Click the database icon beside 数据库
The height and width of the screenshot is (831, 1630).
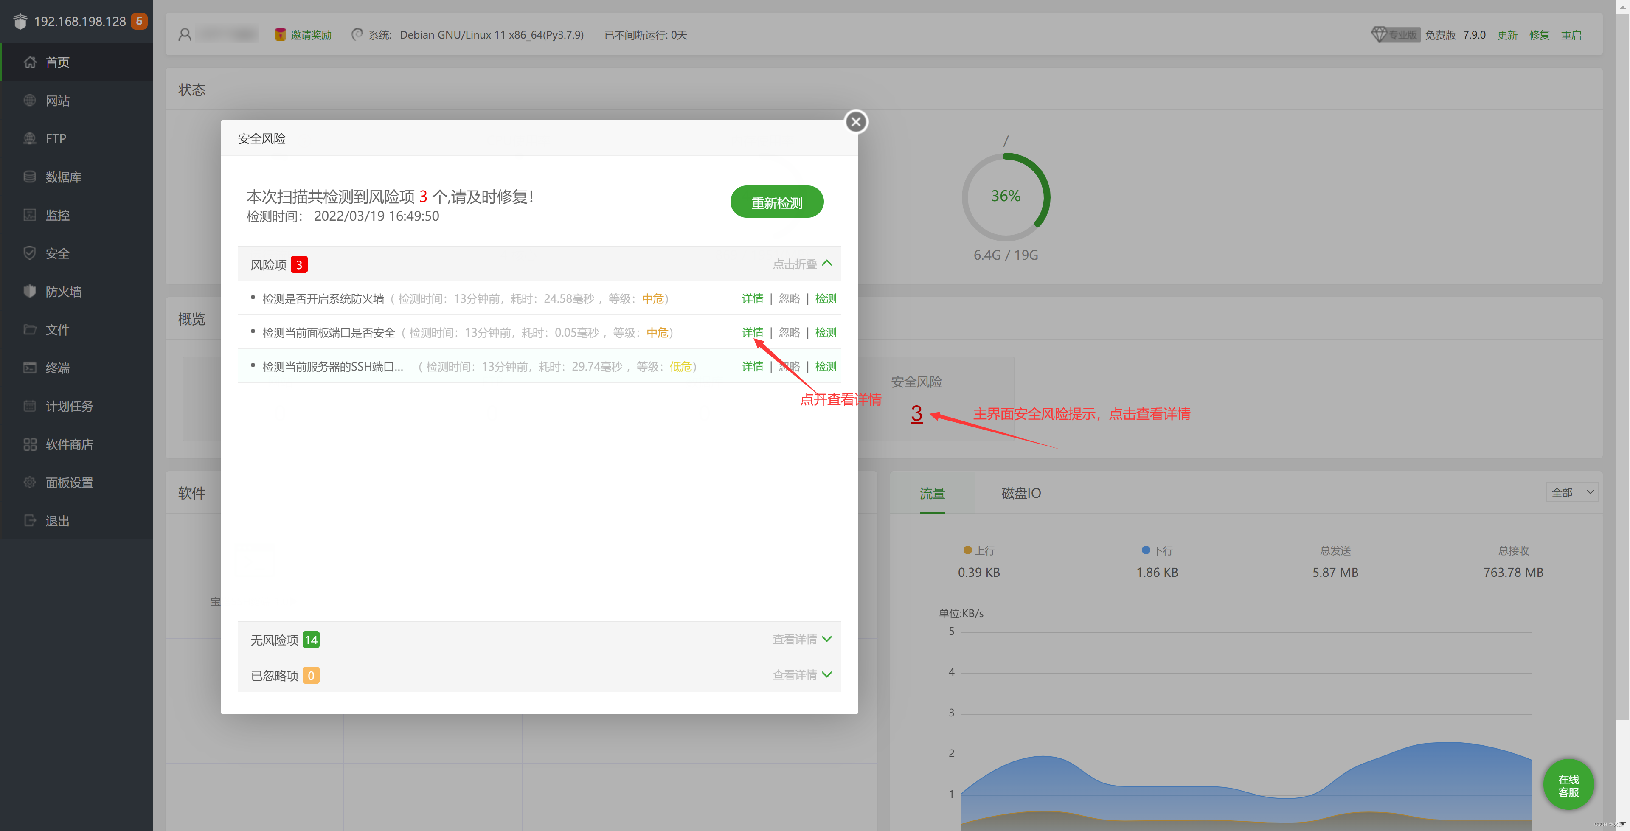[x=30, y=177]
